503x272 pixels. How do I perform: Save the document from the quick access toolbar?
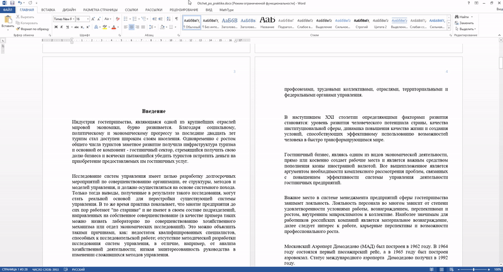[12, 3]
